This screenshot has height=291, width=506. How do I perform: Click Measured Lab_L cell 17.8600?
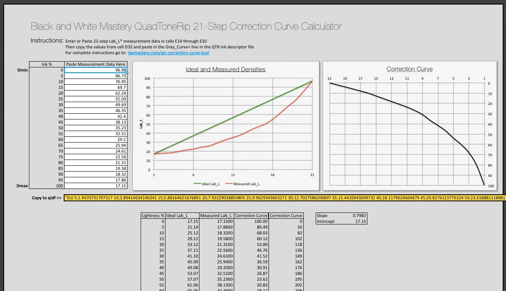(x=217, y=227)
